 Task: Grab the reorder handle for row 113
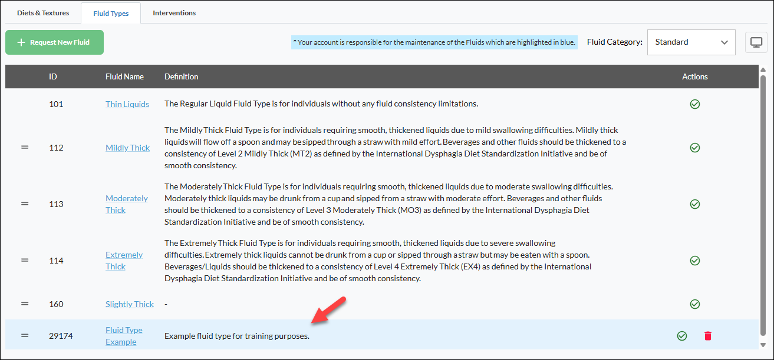click(x=25, y=204)
